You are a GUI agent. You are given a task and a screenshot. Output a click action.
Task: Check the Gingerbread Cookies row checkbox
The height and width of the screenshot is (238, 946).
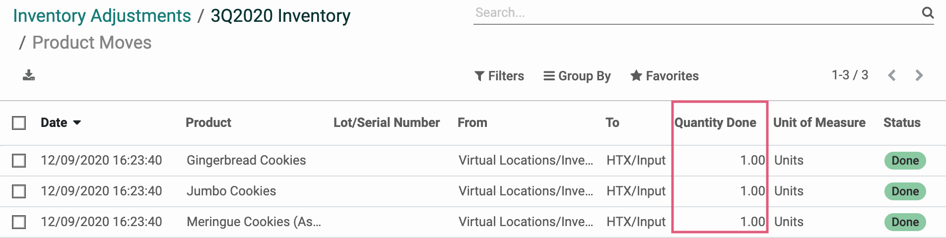point(19,161)
